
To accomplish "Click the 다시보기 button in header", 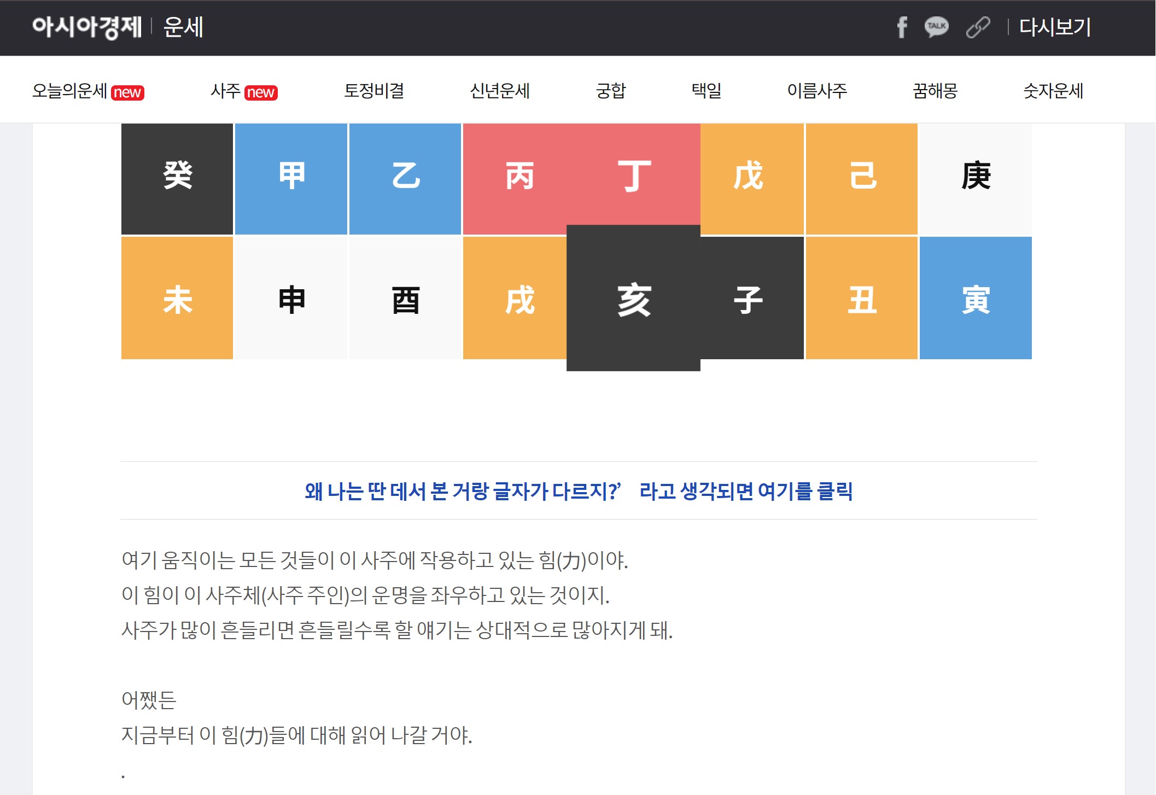I will 1055,27.
